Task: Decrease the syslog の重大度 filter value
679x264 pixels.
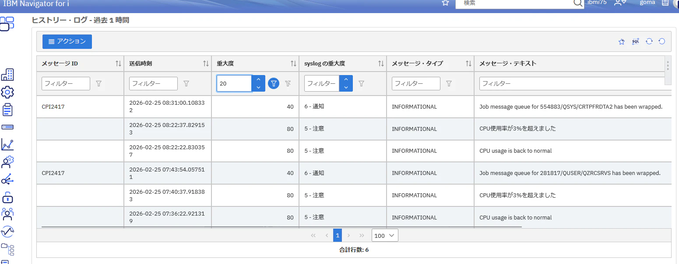Action: 346,87
